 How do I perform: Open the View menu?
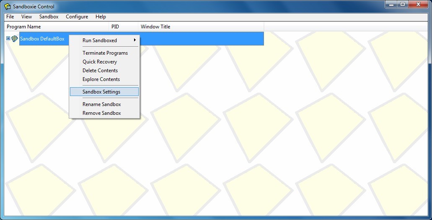[26, 17]
